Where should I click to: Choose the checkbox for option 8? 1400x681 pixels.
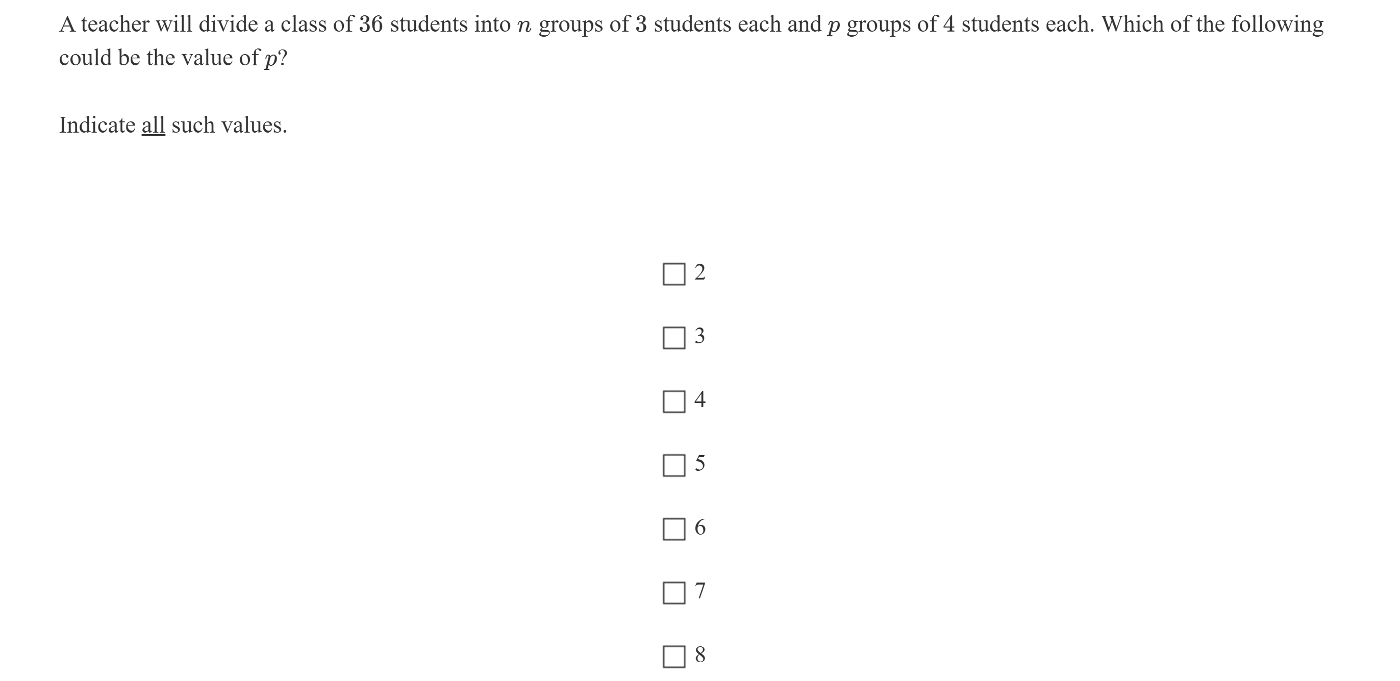(673, 656)
